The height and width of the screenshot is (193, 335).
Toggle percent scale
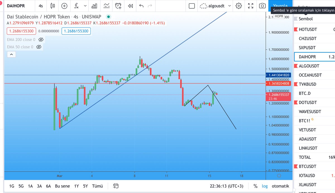coord(255,186)
